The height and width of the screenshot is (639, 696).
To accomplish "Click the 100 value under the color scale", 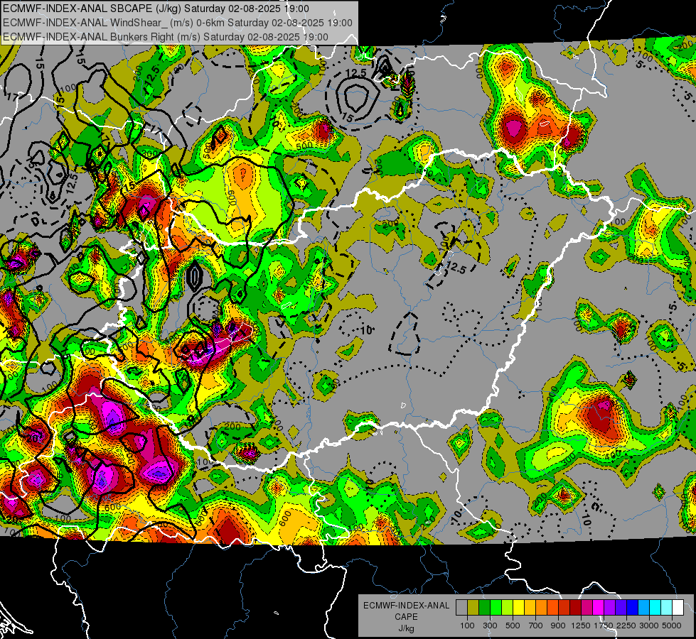I will 467,626.
